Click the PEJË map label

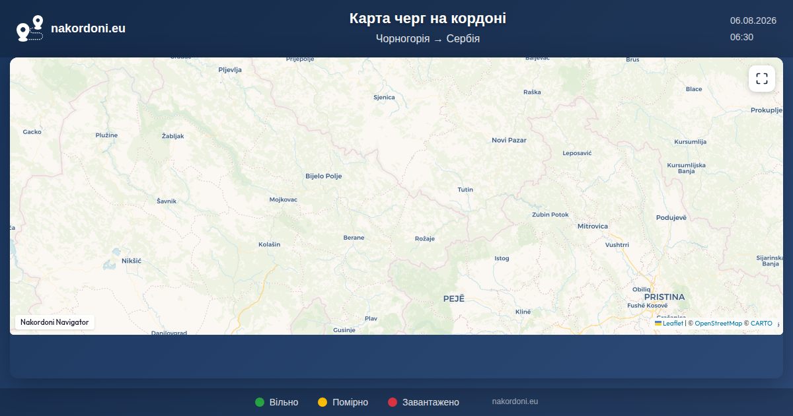[x=454, y=299]
